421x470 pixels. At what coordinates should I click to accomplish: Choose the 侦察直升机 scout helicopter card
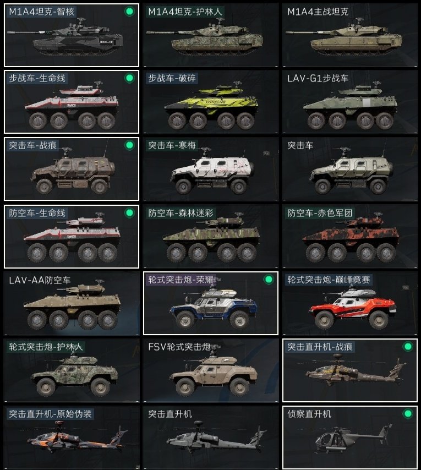pyautogui.click(x=349, y=438)
